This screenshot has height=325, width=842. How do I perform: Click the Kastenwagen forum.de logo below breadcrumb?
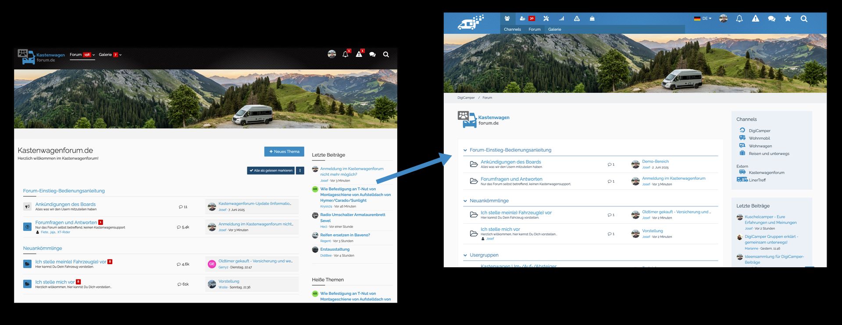pos(483,119)
